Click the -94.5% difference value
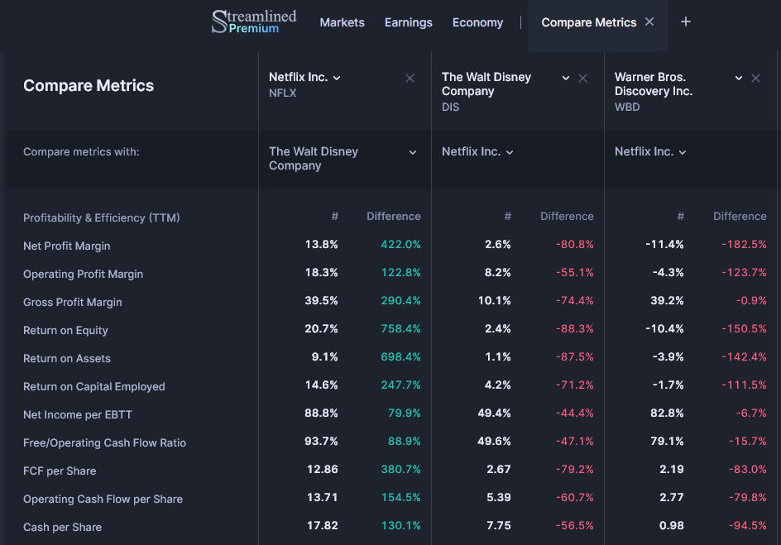 pos(748,526)
